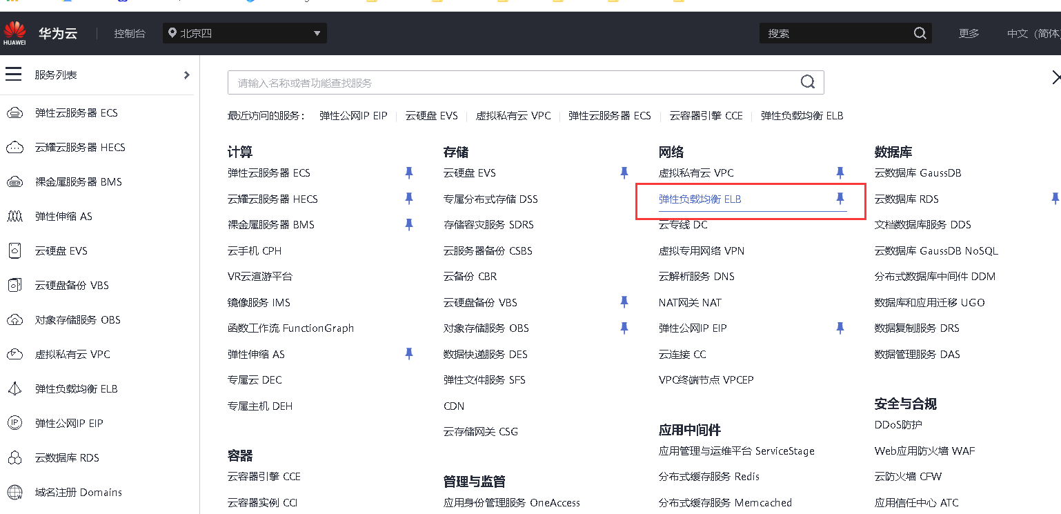Unpin 云硬盘 EVS in the 存储 list
Screen dimensions: 1061x514
coord(624,172)
